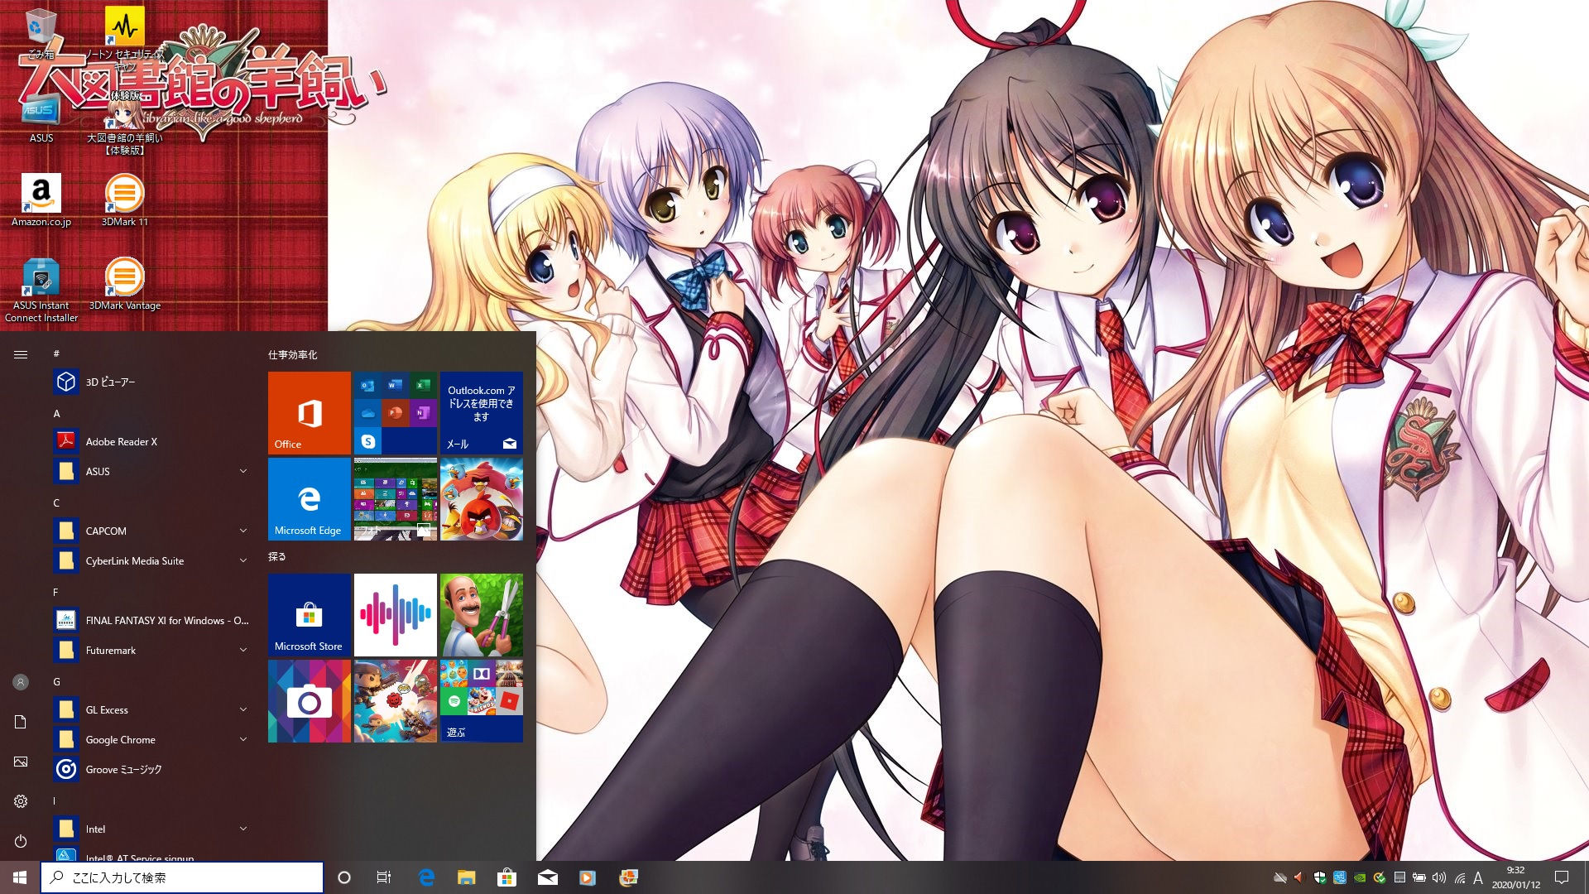1589x894 pixels.
Task: Expand the Google Chrome folder
Action: [x=152, y=740]
